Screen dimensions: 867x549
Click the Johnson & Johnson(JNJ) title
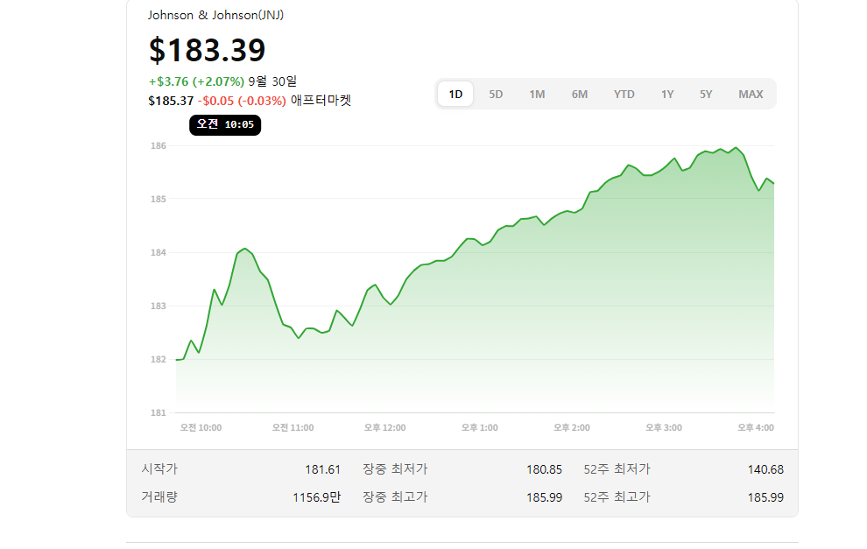215,15
